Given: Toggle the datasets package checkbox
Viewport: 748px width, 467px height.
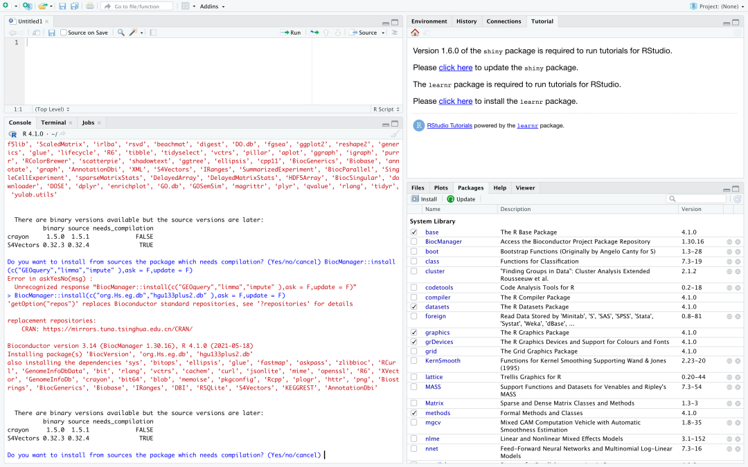Looking at the screenshot, I should tap(414, 307).
